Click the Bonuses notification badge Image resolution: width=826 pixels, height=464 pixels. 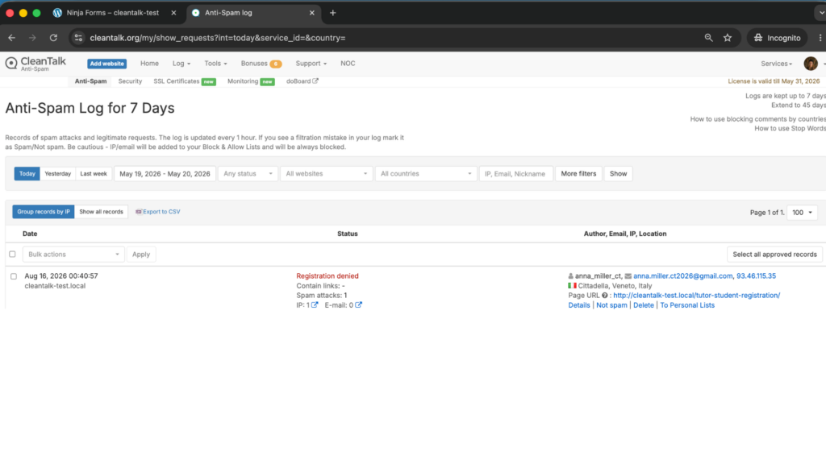pos(276,64)
